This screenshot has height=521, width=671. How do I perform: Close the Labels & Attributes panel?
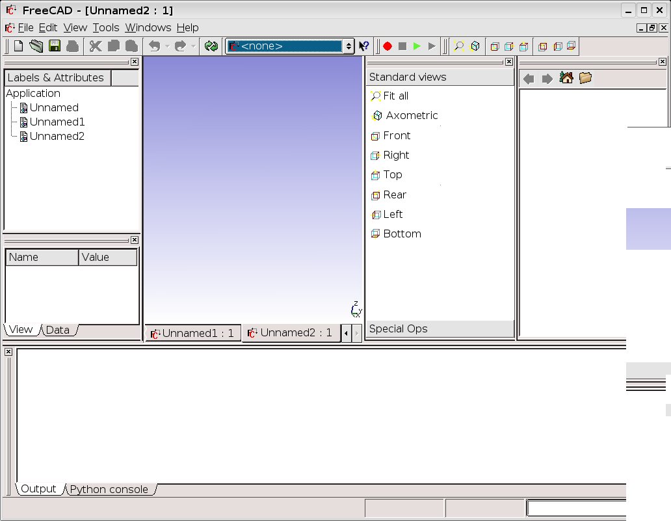134,62
